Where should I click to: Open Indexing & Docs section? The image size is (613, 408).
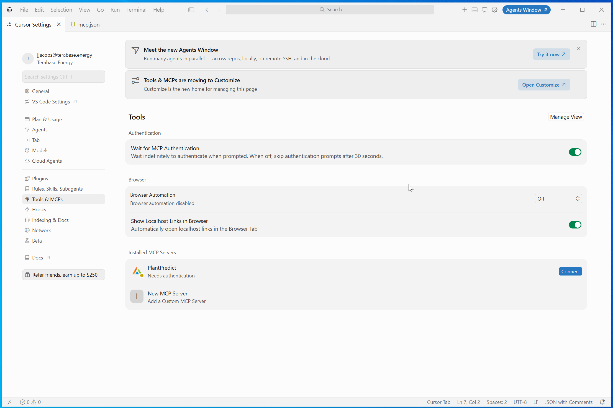coord(64,220)
